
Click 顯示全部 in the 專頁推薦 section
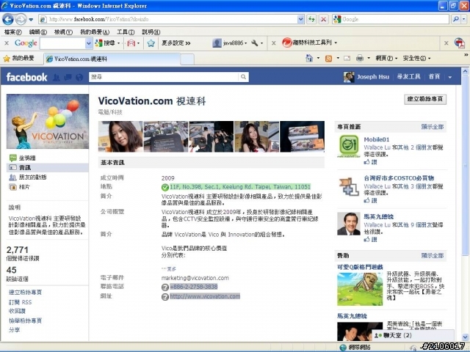(433, 127)
